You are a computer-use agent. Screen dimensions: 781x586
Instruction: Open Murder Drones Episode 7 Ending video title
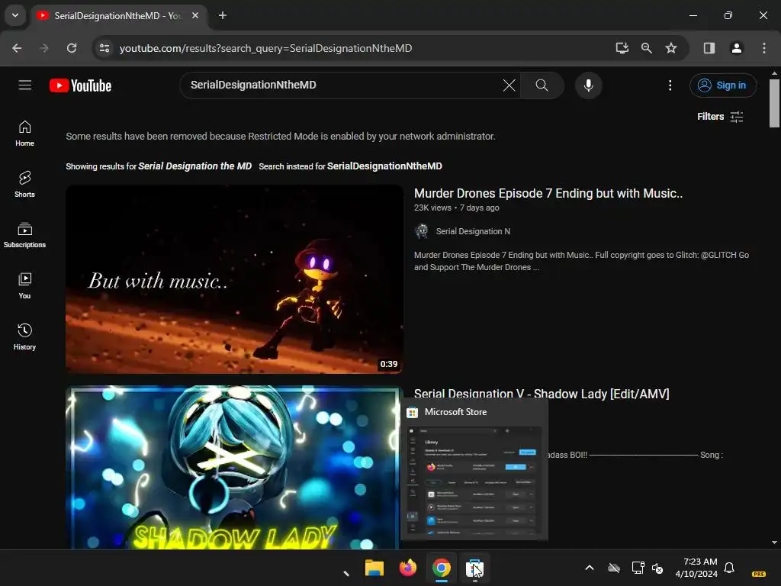click(x=548, y=193)
